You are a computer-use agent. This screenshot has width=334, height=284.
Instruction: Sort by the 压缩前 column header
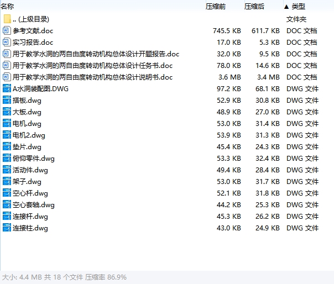coord(216,7)
